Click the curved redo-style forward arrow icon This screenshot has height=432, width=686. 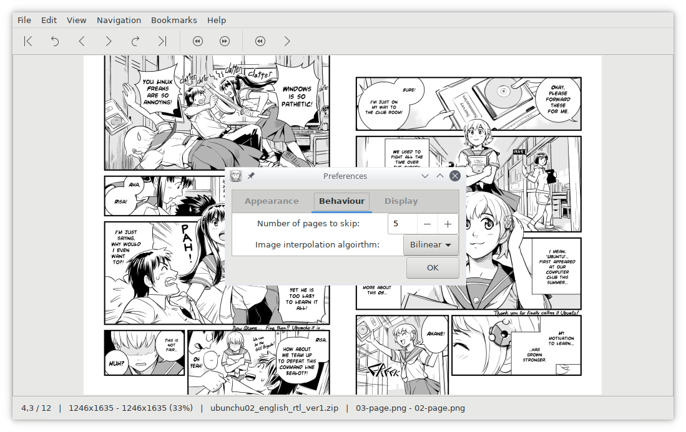135,41
